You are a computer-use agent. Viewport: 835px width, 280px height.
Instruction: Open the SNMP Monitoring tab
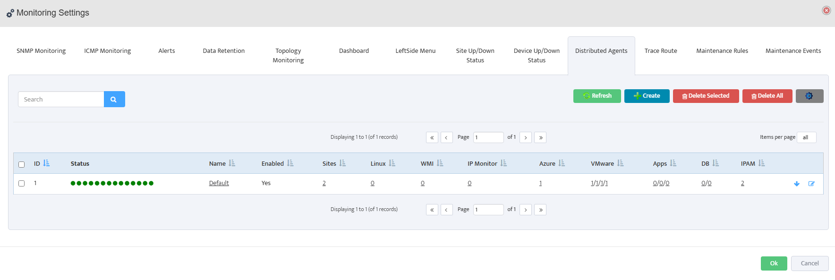(x=41, y=51)
